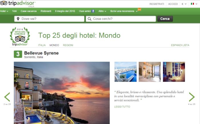Open the Hotel dropdown menu
Screen dimensions: 200x124
[4, 11]
